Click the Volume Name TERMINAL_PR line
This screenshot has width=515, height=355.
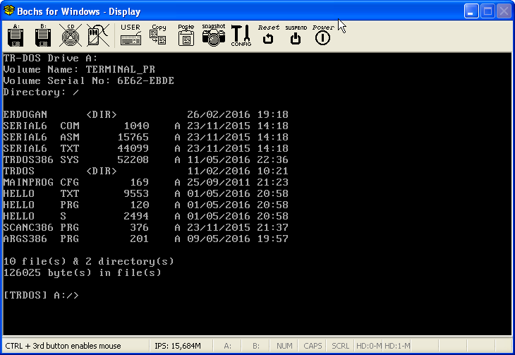pyautogui.click(x=79, y=69)
